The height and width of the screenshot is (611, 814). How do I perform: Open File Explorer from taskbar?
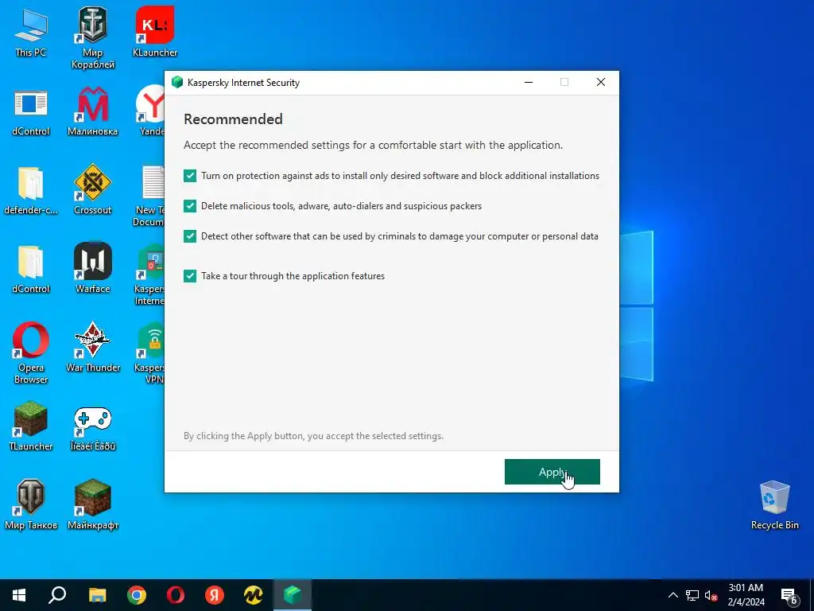coord(97,595)
